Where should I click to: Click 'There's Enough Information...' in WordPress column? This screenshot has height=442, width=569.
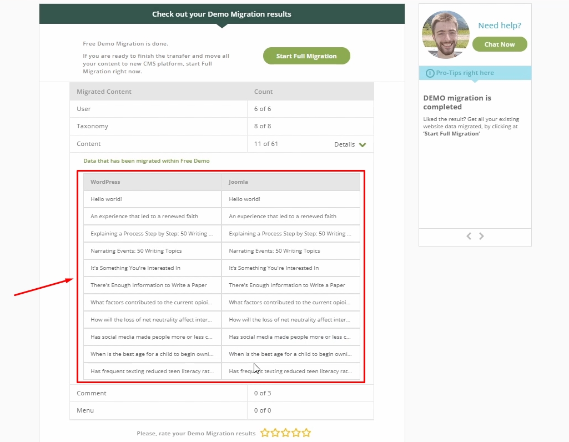click(x=148, y=285)
